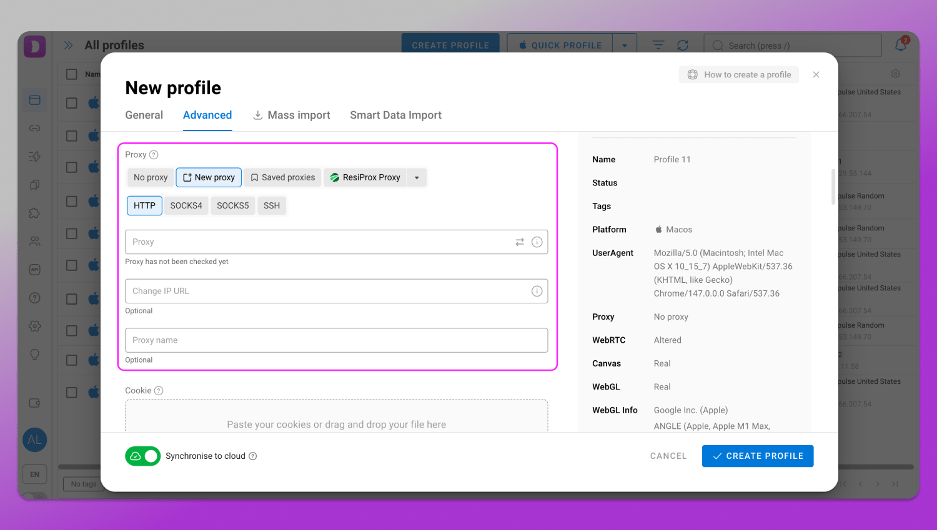Click the AL user avatar
This screenshot has width=937, height=530.
(35, 439)
